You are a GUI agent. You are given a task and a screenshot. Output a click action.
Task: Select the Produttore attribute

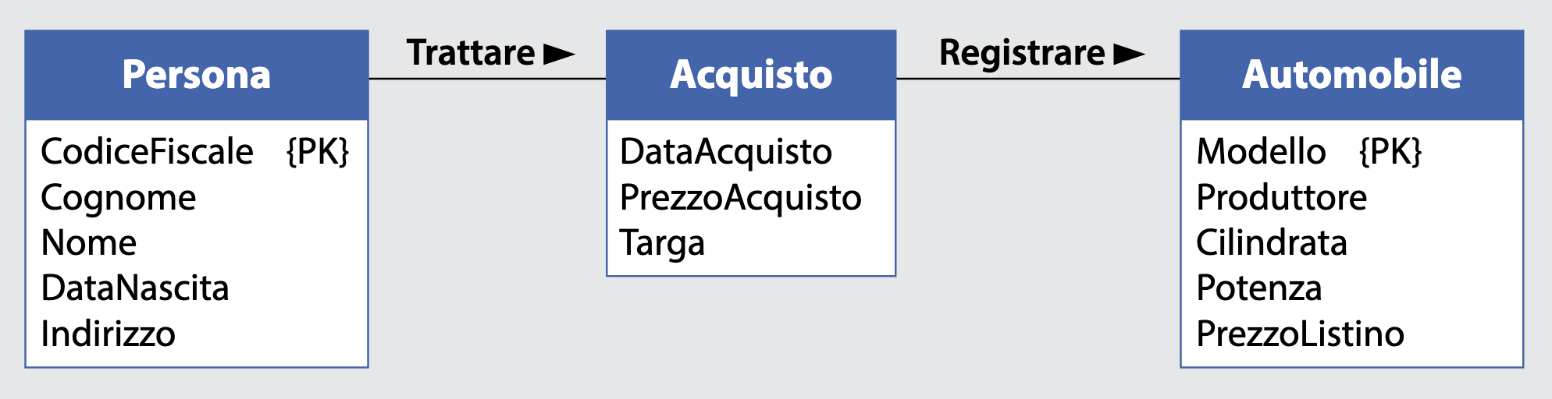[1281, 198]
